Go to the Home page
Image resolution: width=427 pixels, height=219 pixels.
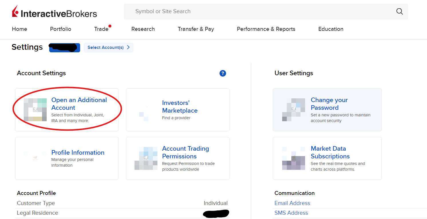coord(19,29)
